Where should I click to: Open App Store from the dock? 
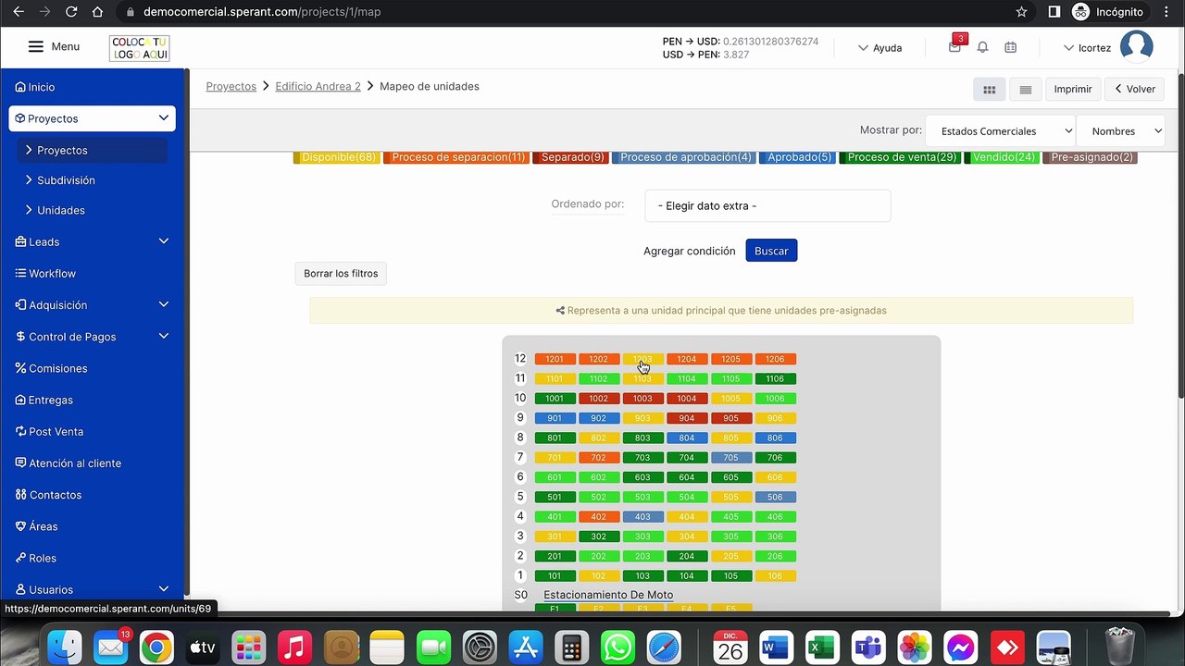(x=525, y=647)
